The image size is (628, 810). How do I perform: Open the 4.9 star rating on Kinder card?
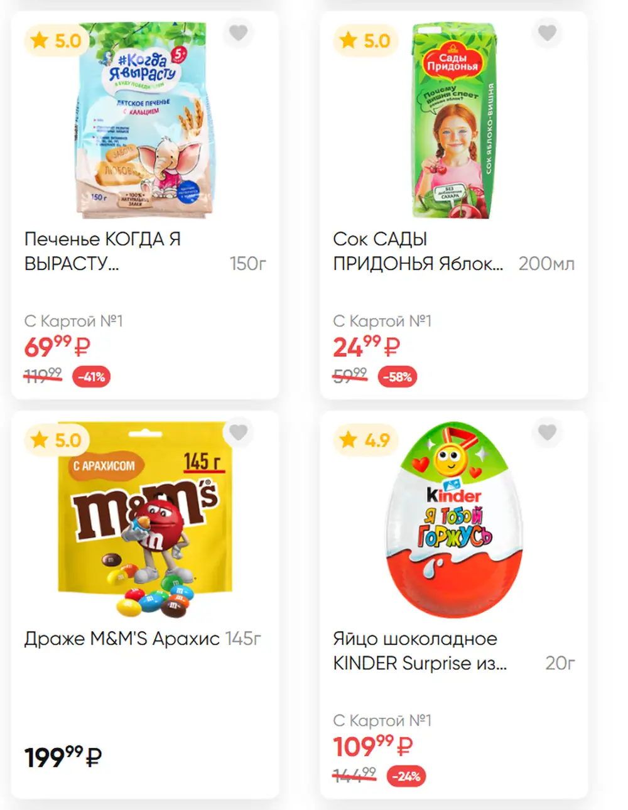[365, 440]
